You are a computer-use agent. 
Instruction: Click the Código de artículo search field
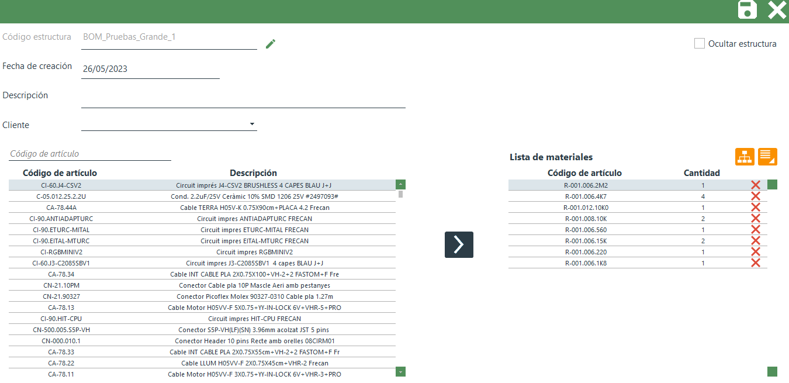[x=90, y=154]
